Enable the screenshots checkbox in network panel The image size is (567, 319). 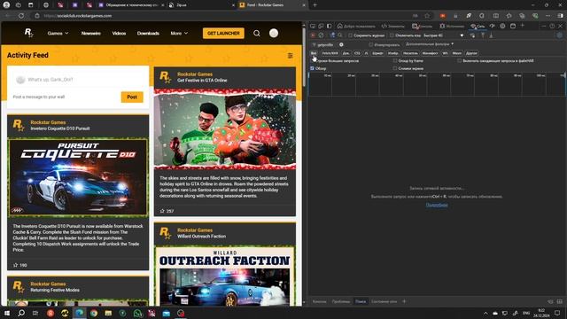(395, 68)
